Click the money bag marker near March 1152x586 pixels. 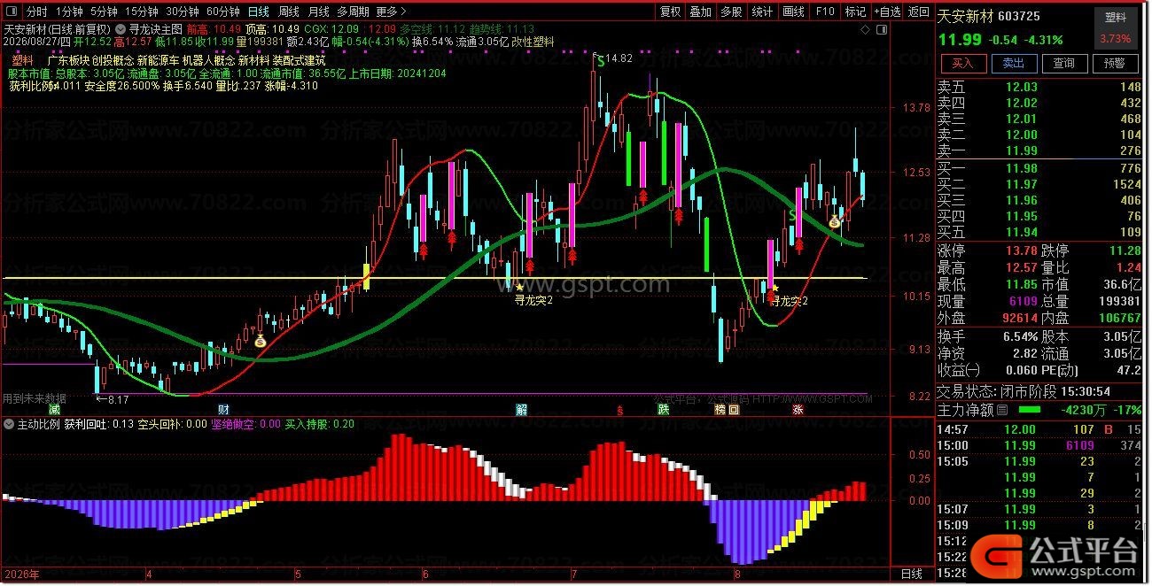tap(260, 341)
